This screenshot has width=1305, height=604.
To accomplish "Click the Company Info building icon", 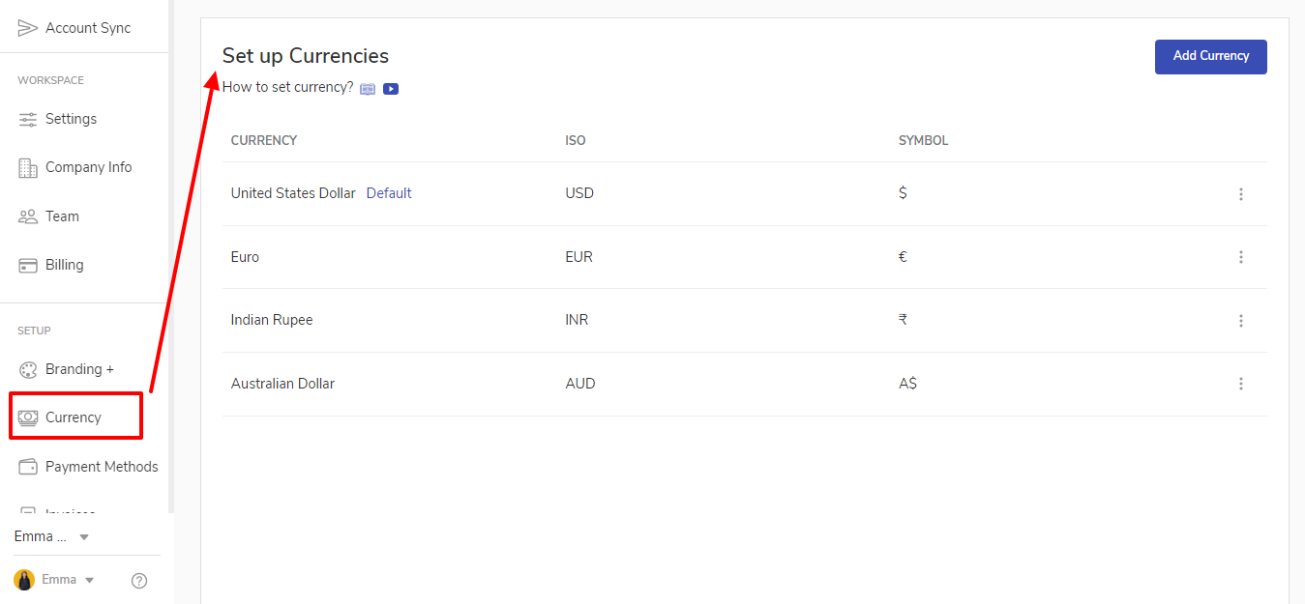I will [28, 167].
